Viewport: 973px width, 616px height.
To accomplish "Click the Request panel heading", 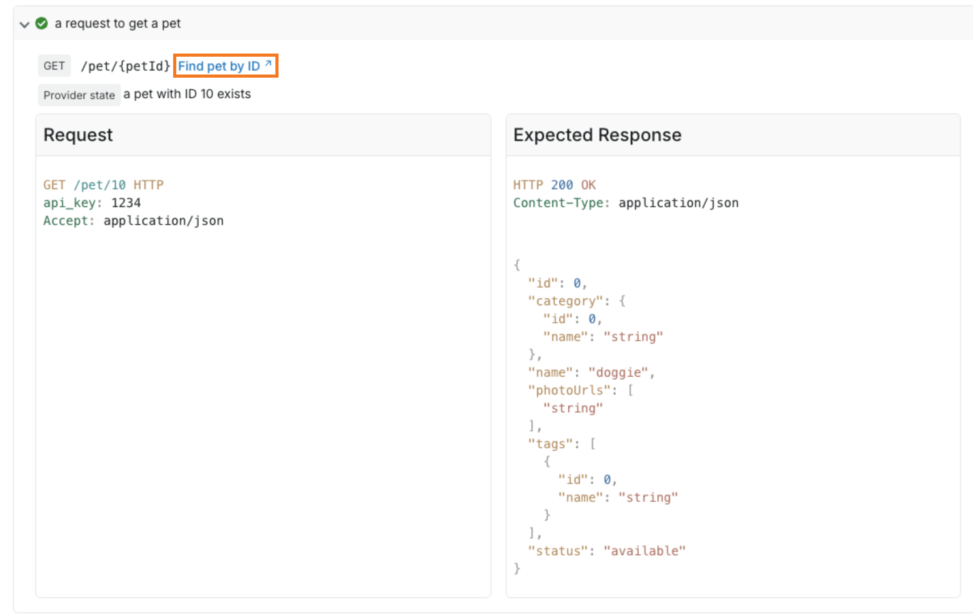I will point(78,135).
